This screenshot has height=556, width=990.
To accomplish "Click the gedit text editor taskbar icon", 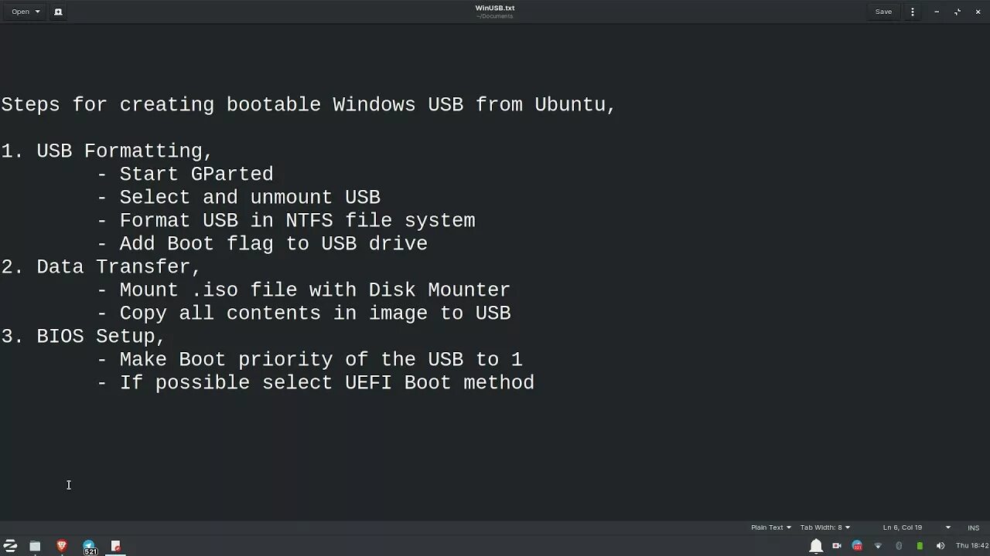I will tap(116, 546).
